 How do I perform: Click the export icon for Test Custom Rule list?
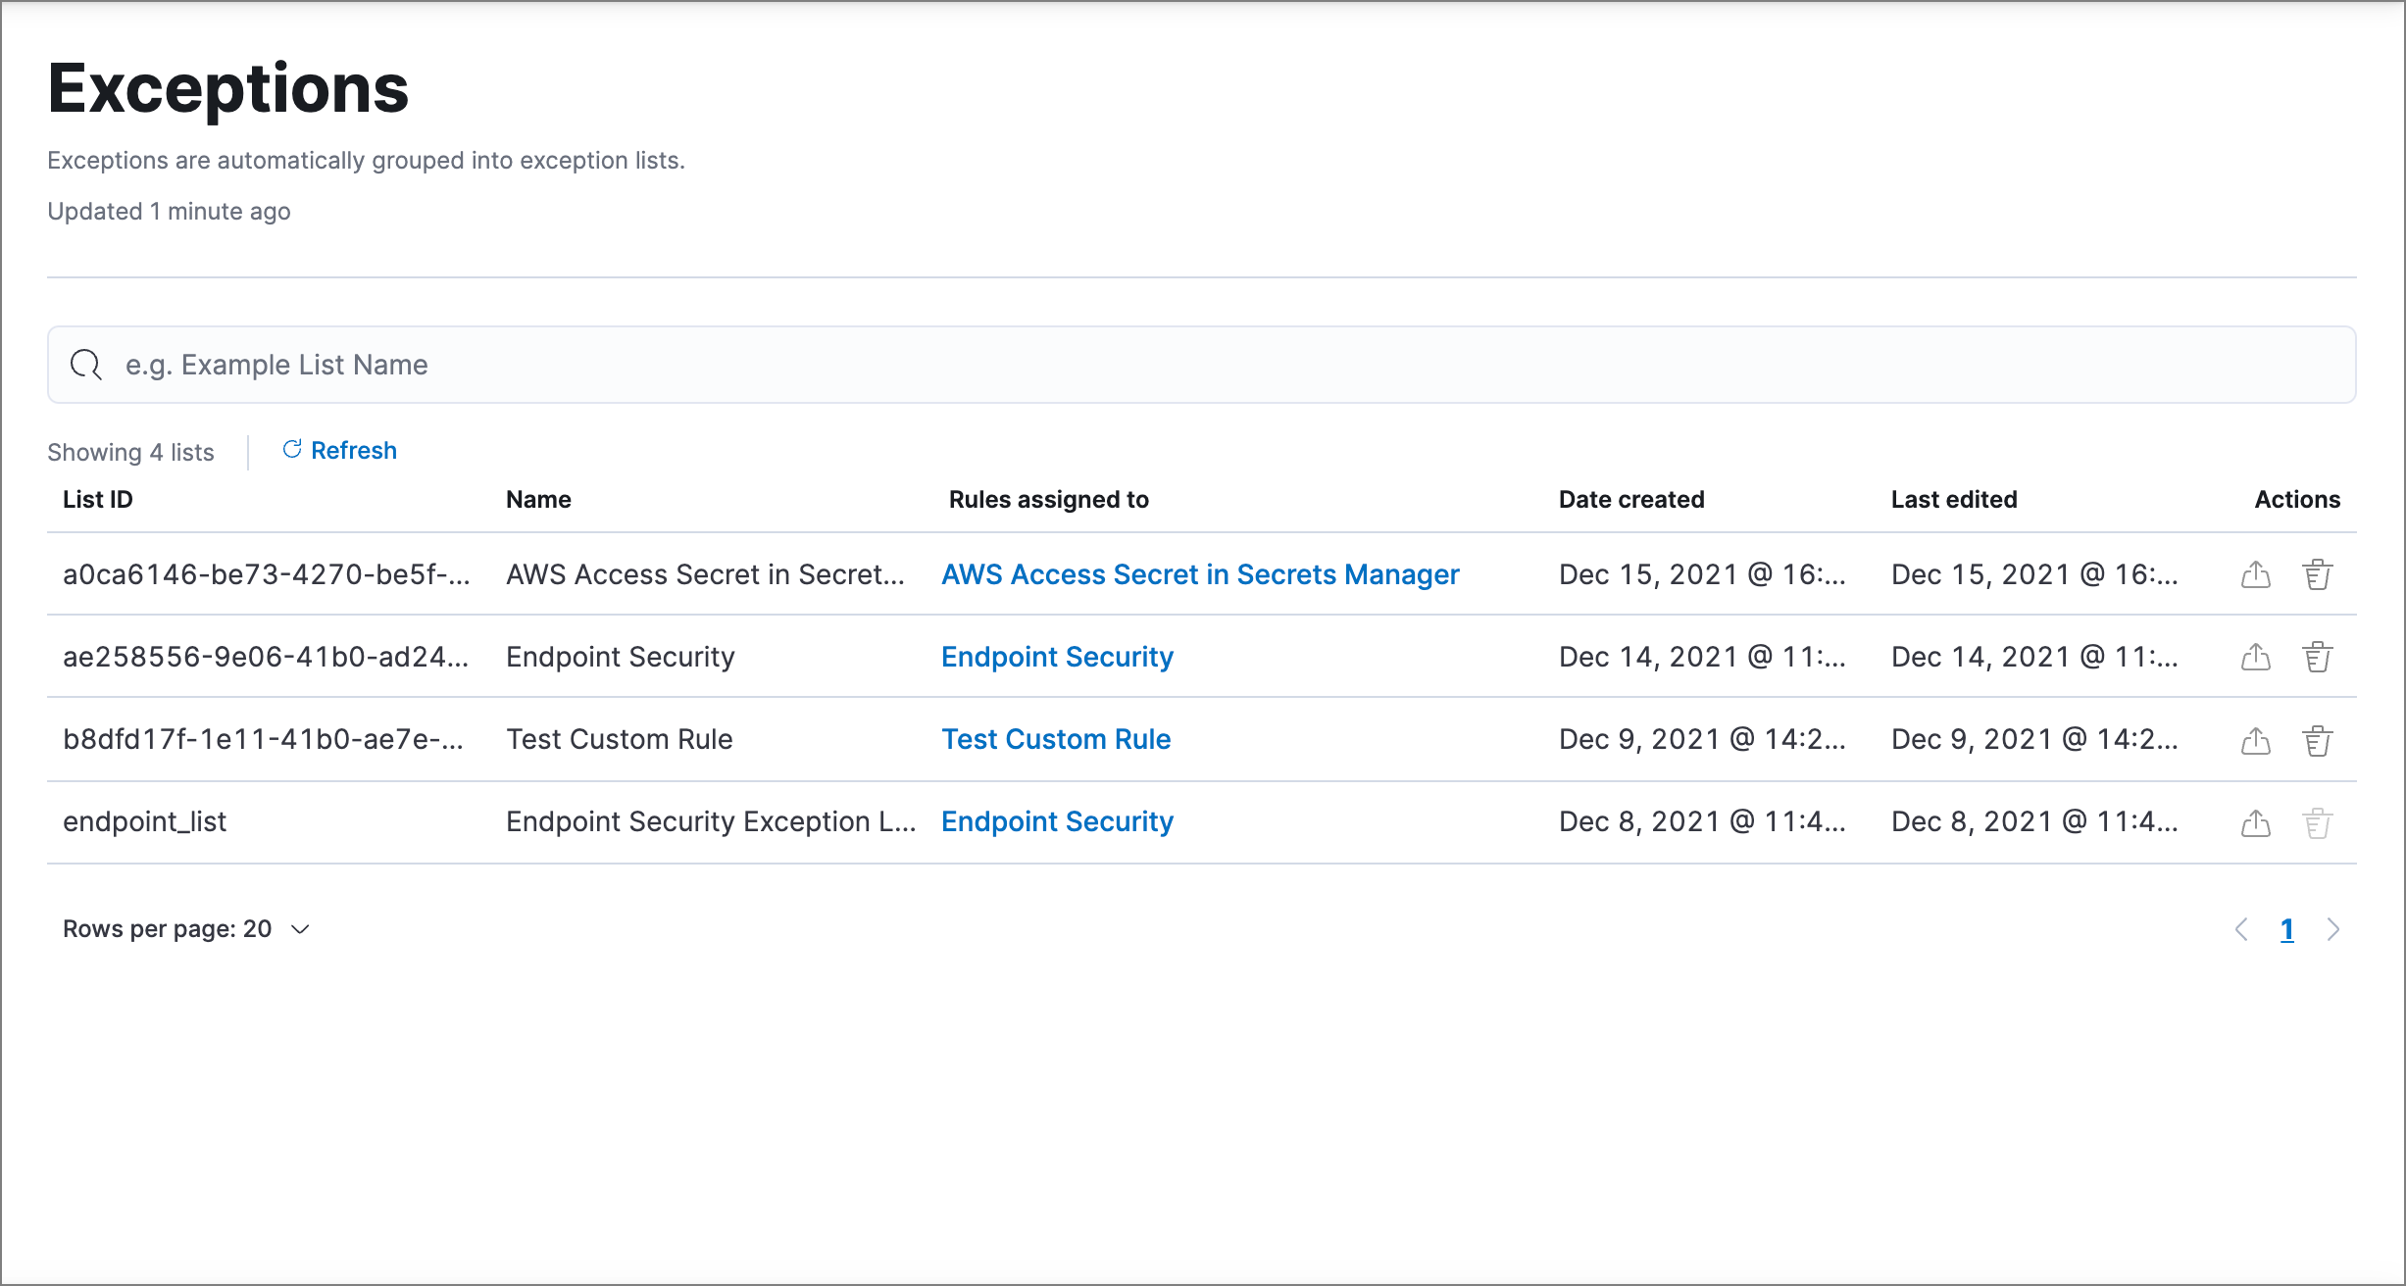coord(2256,738)
